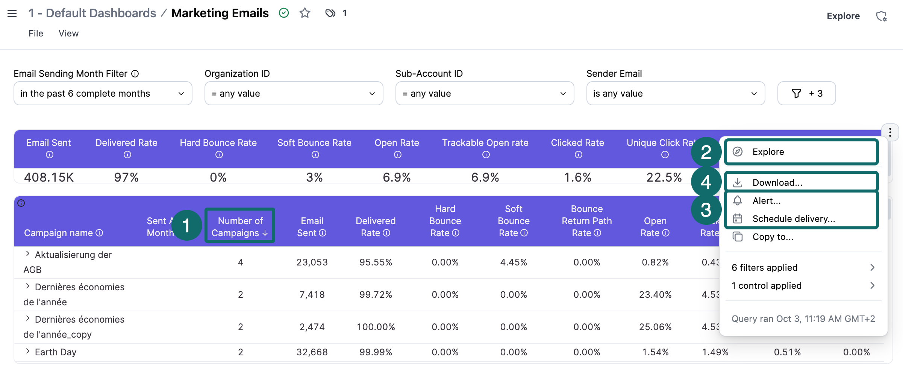This screenshot has width=903, height=370.
Task: Open the File menu
Action: coord(36,33)
